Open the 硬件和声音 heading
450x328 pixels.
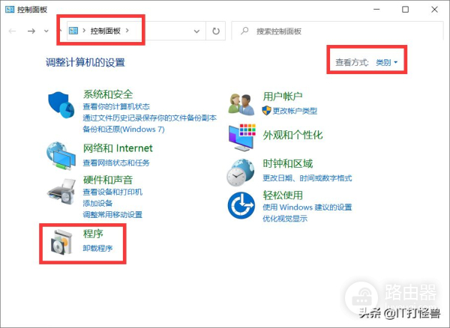[x=108, y=180]
